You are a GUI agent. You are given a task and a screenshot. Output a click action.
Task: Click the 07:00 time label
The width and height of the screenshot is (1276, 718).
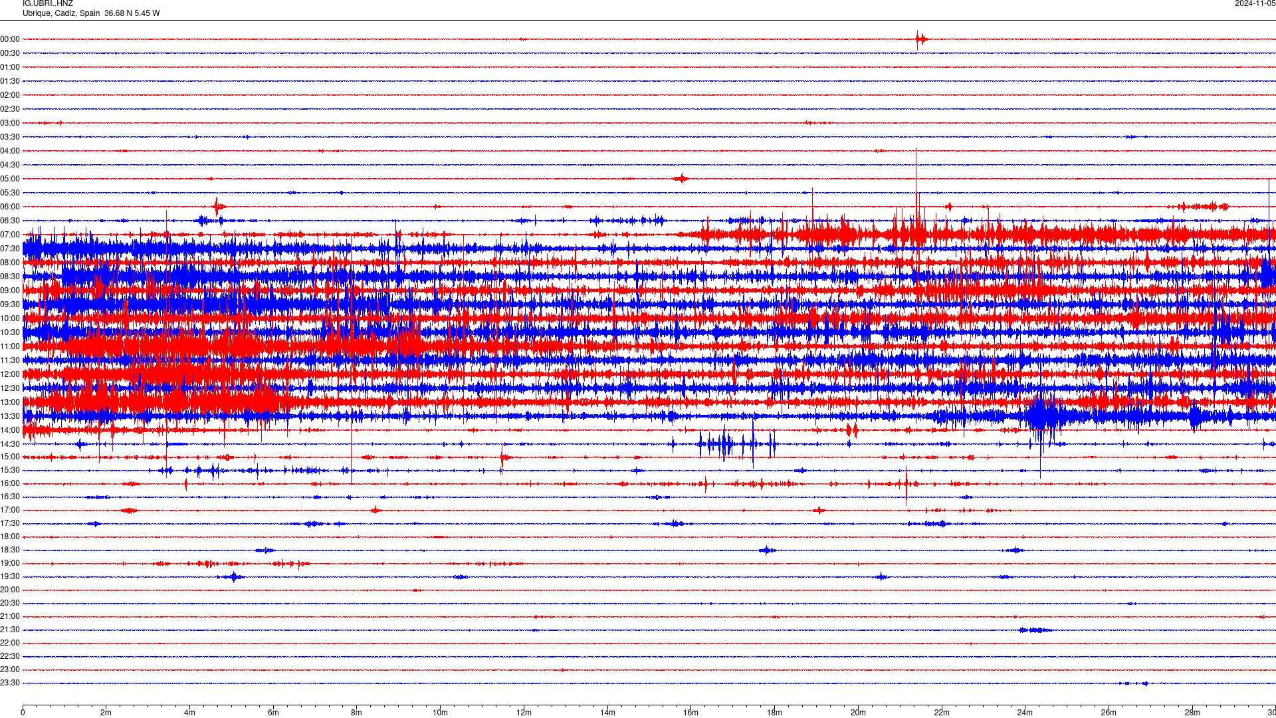point(10,235)
